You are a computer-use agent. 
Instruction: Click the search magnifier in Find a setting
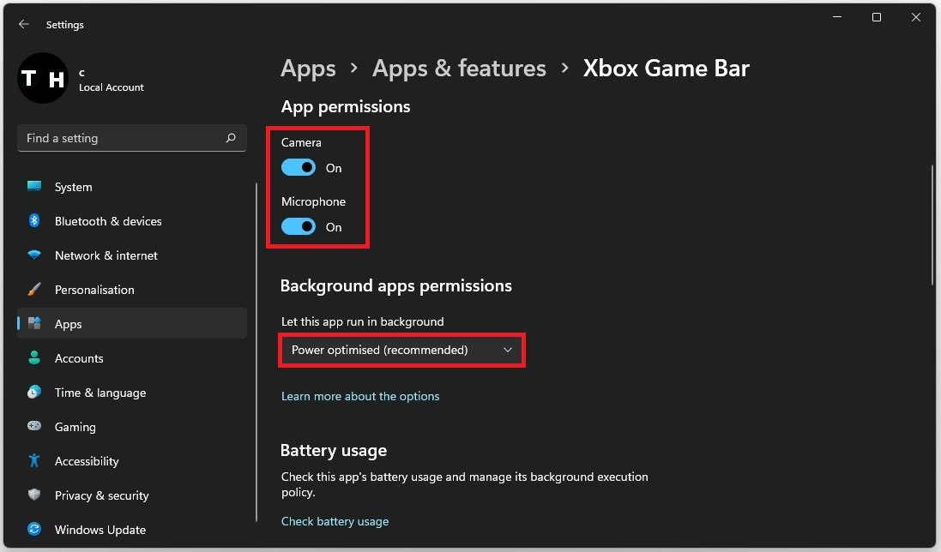[231, 138]
